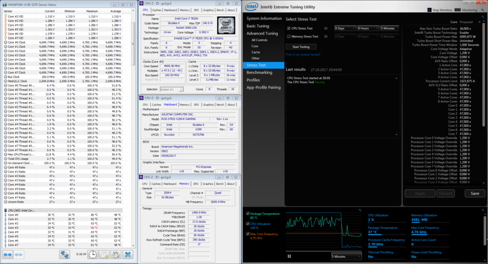Toggle the Max Core Frequency graph checkbox
The width and height of the screenshot is (488, 264).
coord(248,234)
